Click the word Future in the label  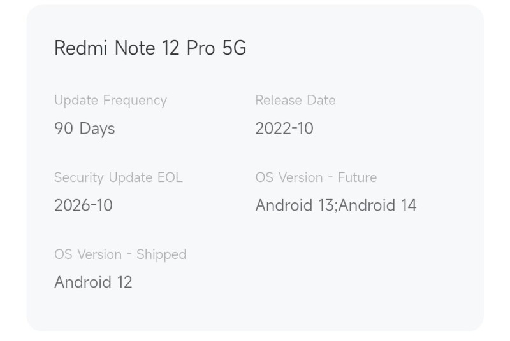click(x=357, y=177)
